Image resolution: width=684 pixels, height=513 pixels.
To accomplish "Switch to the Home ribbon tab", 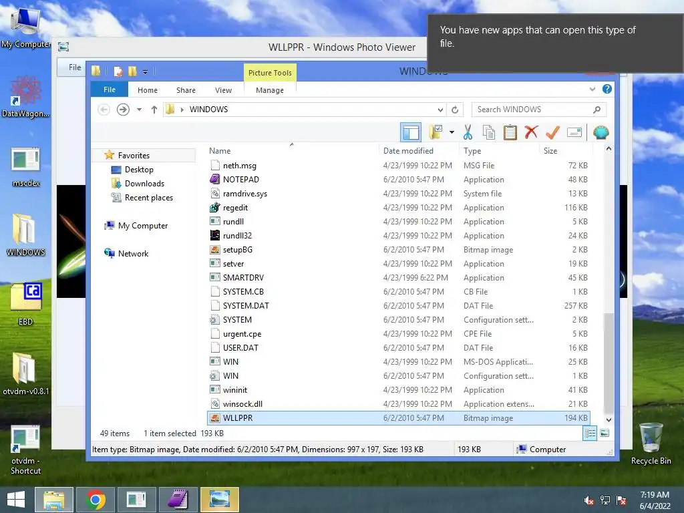I will tap(148, 90).
